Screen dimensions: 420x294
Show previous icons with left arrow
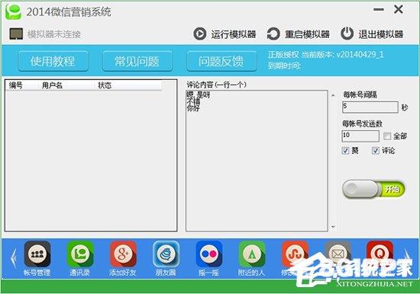pyautogui.click(x=14, y=258)
